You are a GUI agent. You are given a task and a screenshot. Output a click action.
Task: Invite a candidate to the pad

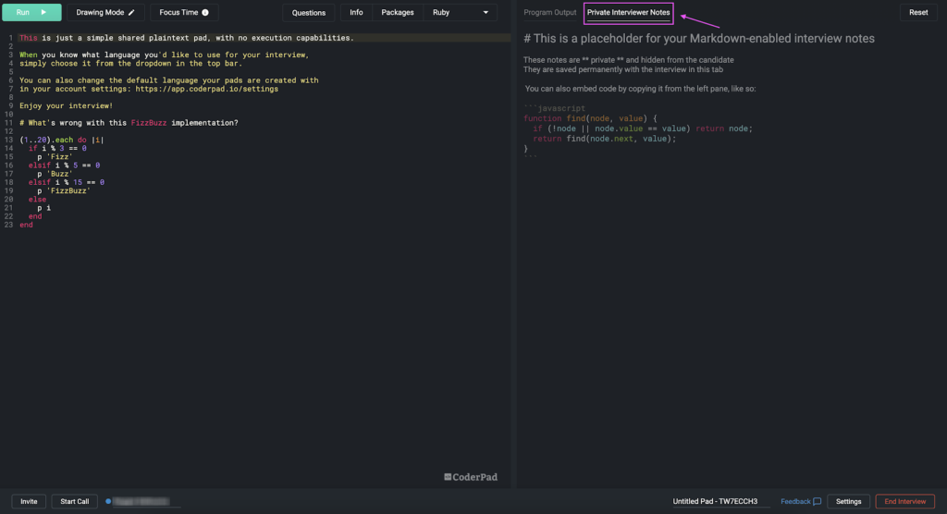click(x=29, y=501)
